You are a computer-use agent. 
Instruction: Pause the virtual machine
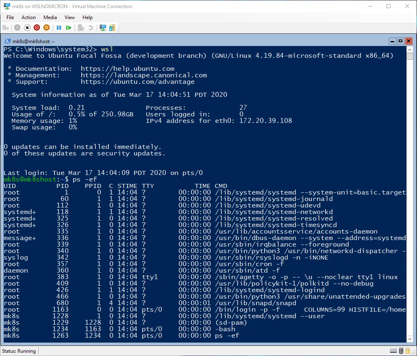point(59,28)
